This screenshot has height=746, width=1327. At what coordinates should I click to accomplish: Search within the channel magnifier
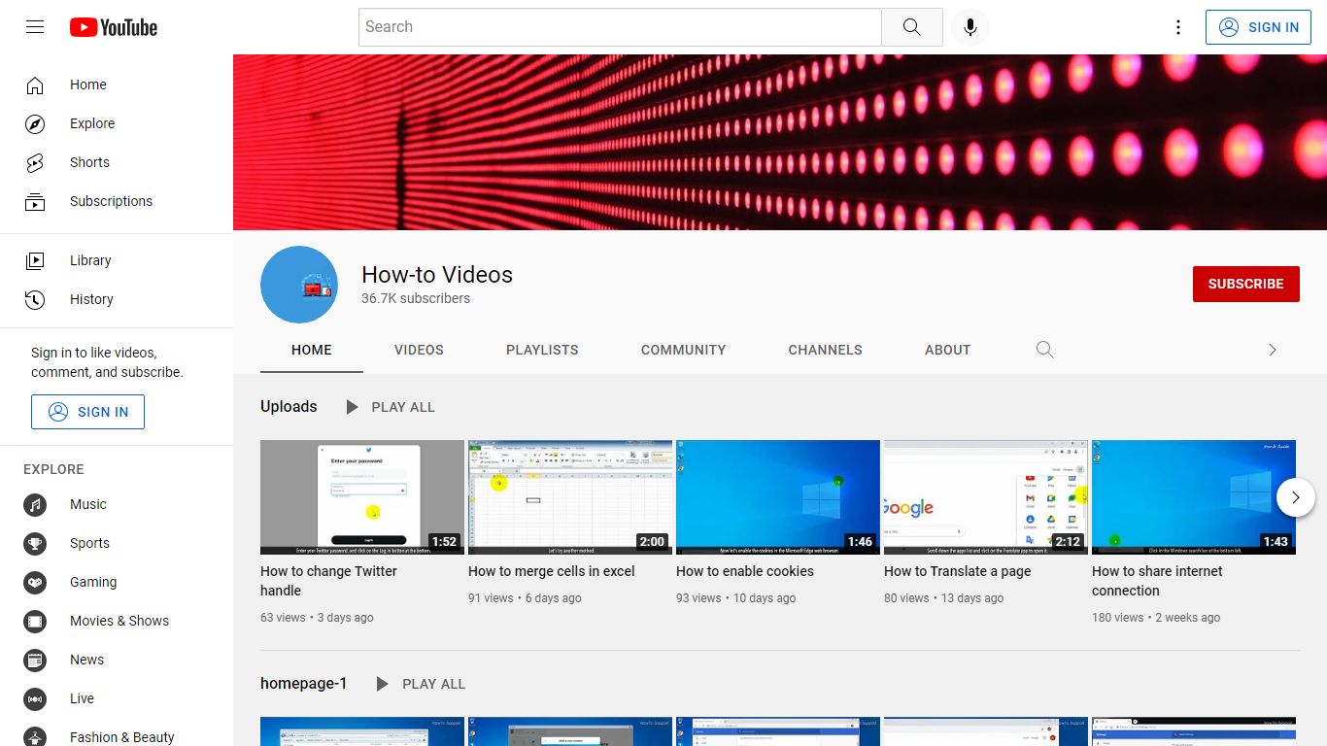[x=1045, y=350]
